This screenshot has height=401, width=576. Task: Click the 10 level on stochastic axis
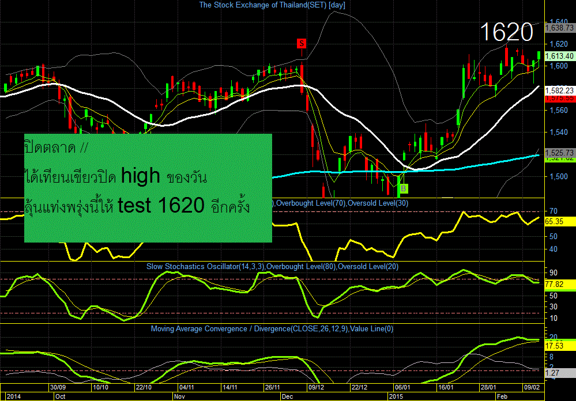553,318
